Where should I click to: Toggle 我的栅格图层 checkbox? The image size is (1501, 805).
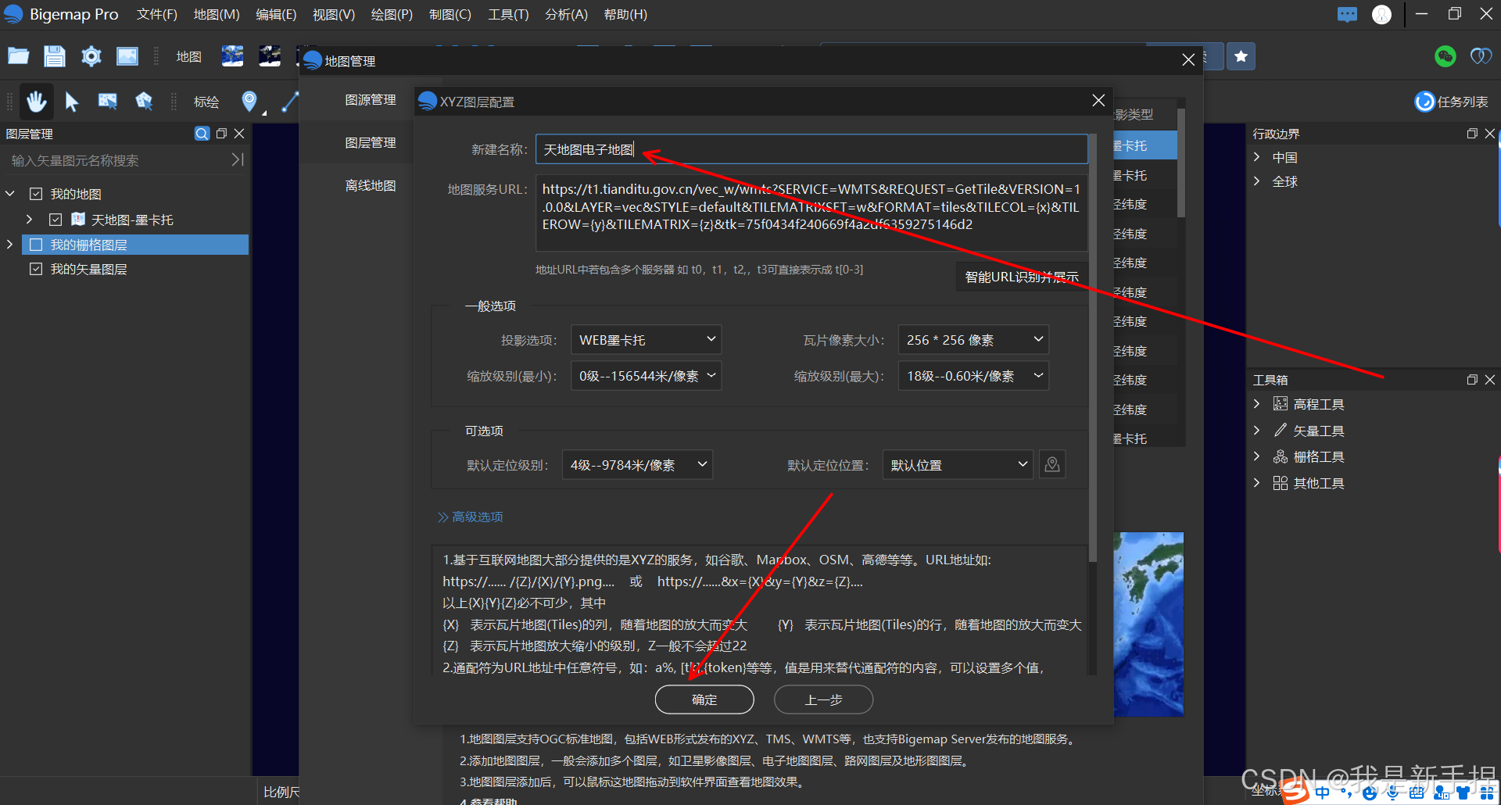[x=36, y=245]
